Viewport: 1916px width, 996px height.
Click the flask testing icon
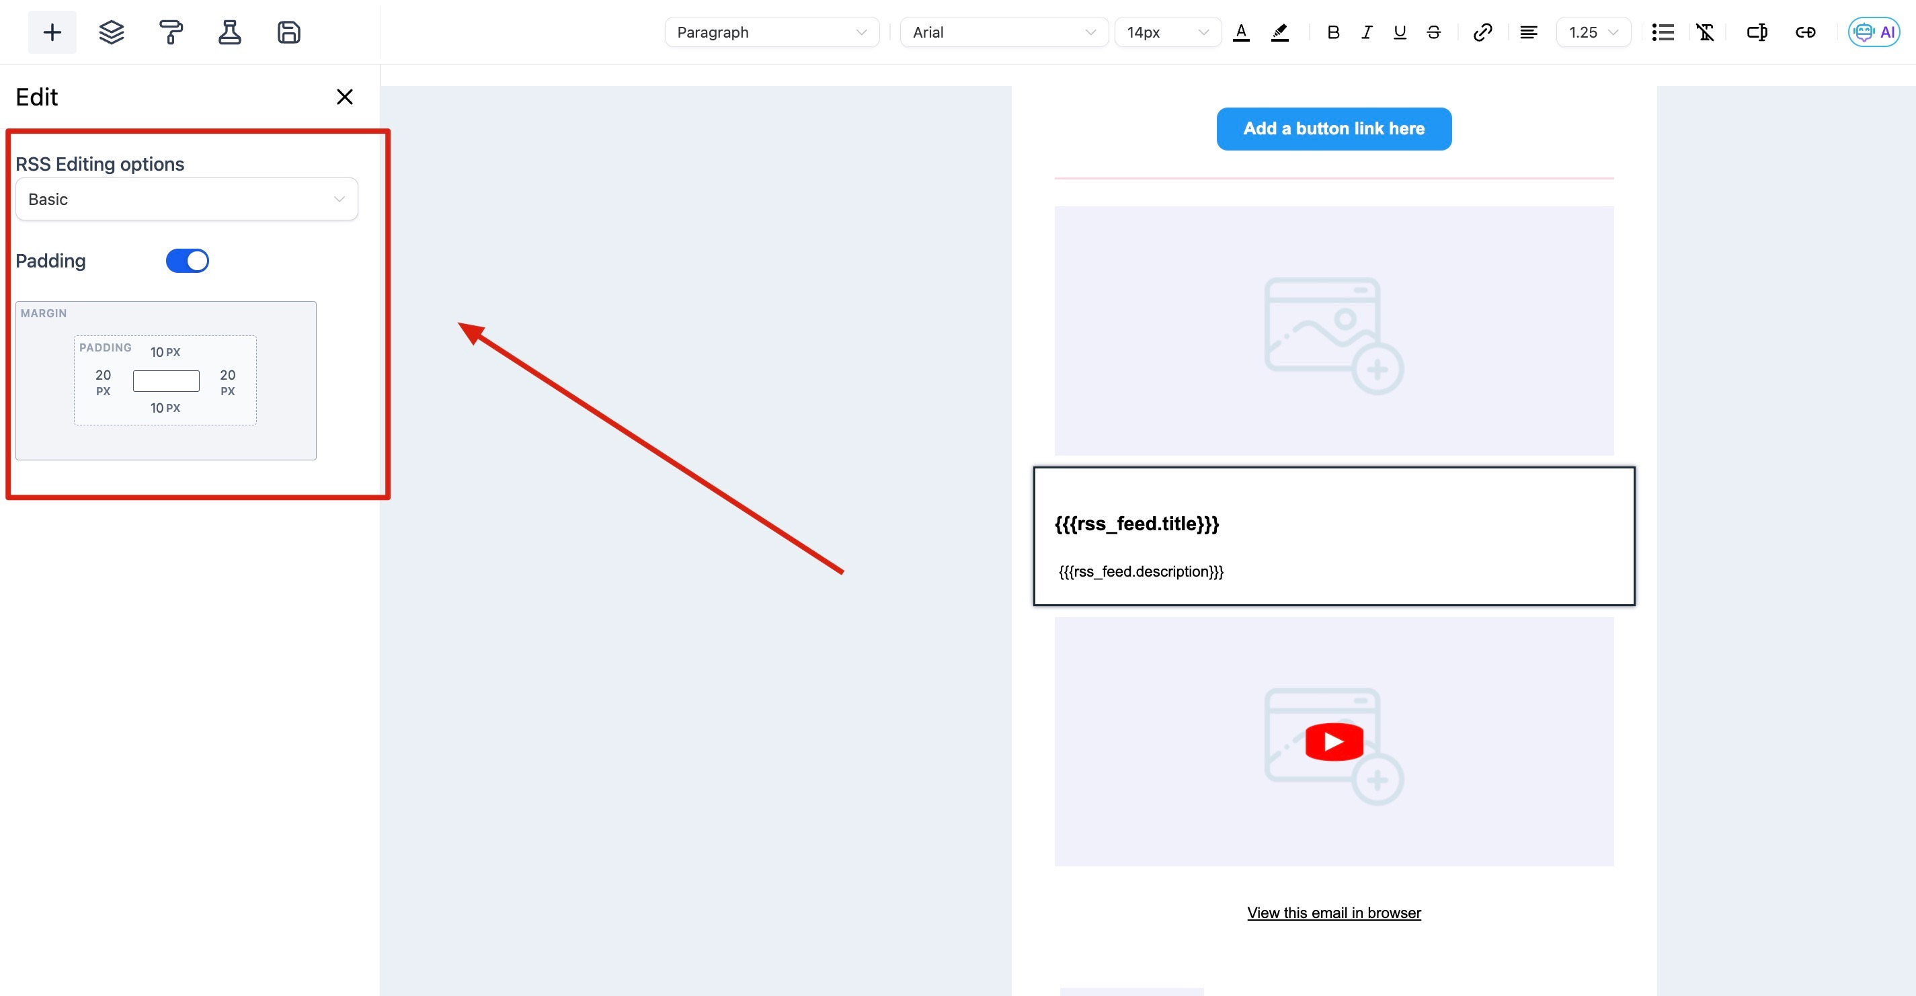(229, 32)
